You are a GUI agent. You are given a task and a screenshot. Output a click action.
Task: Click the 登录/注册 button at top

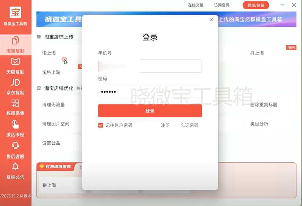[x=256, y=5]
